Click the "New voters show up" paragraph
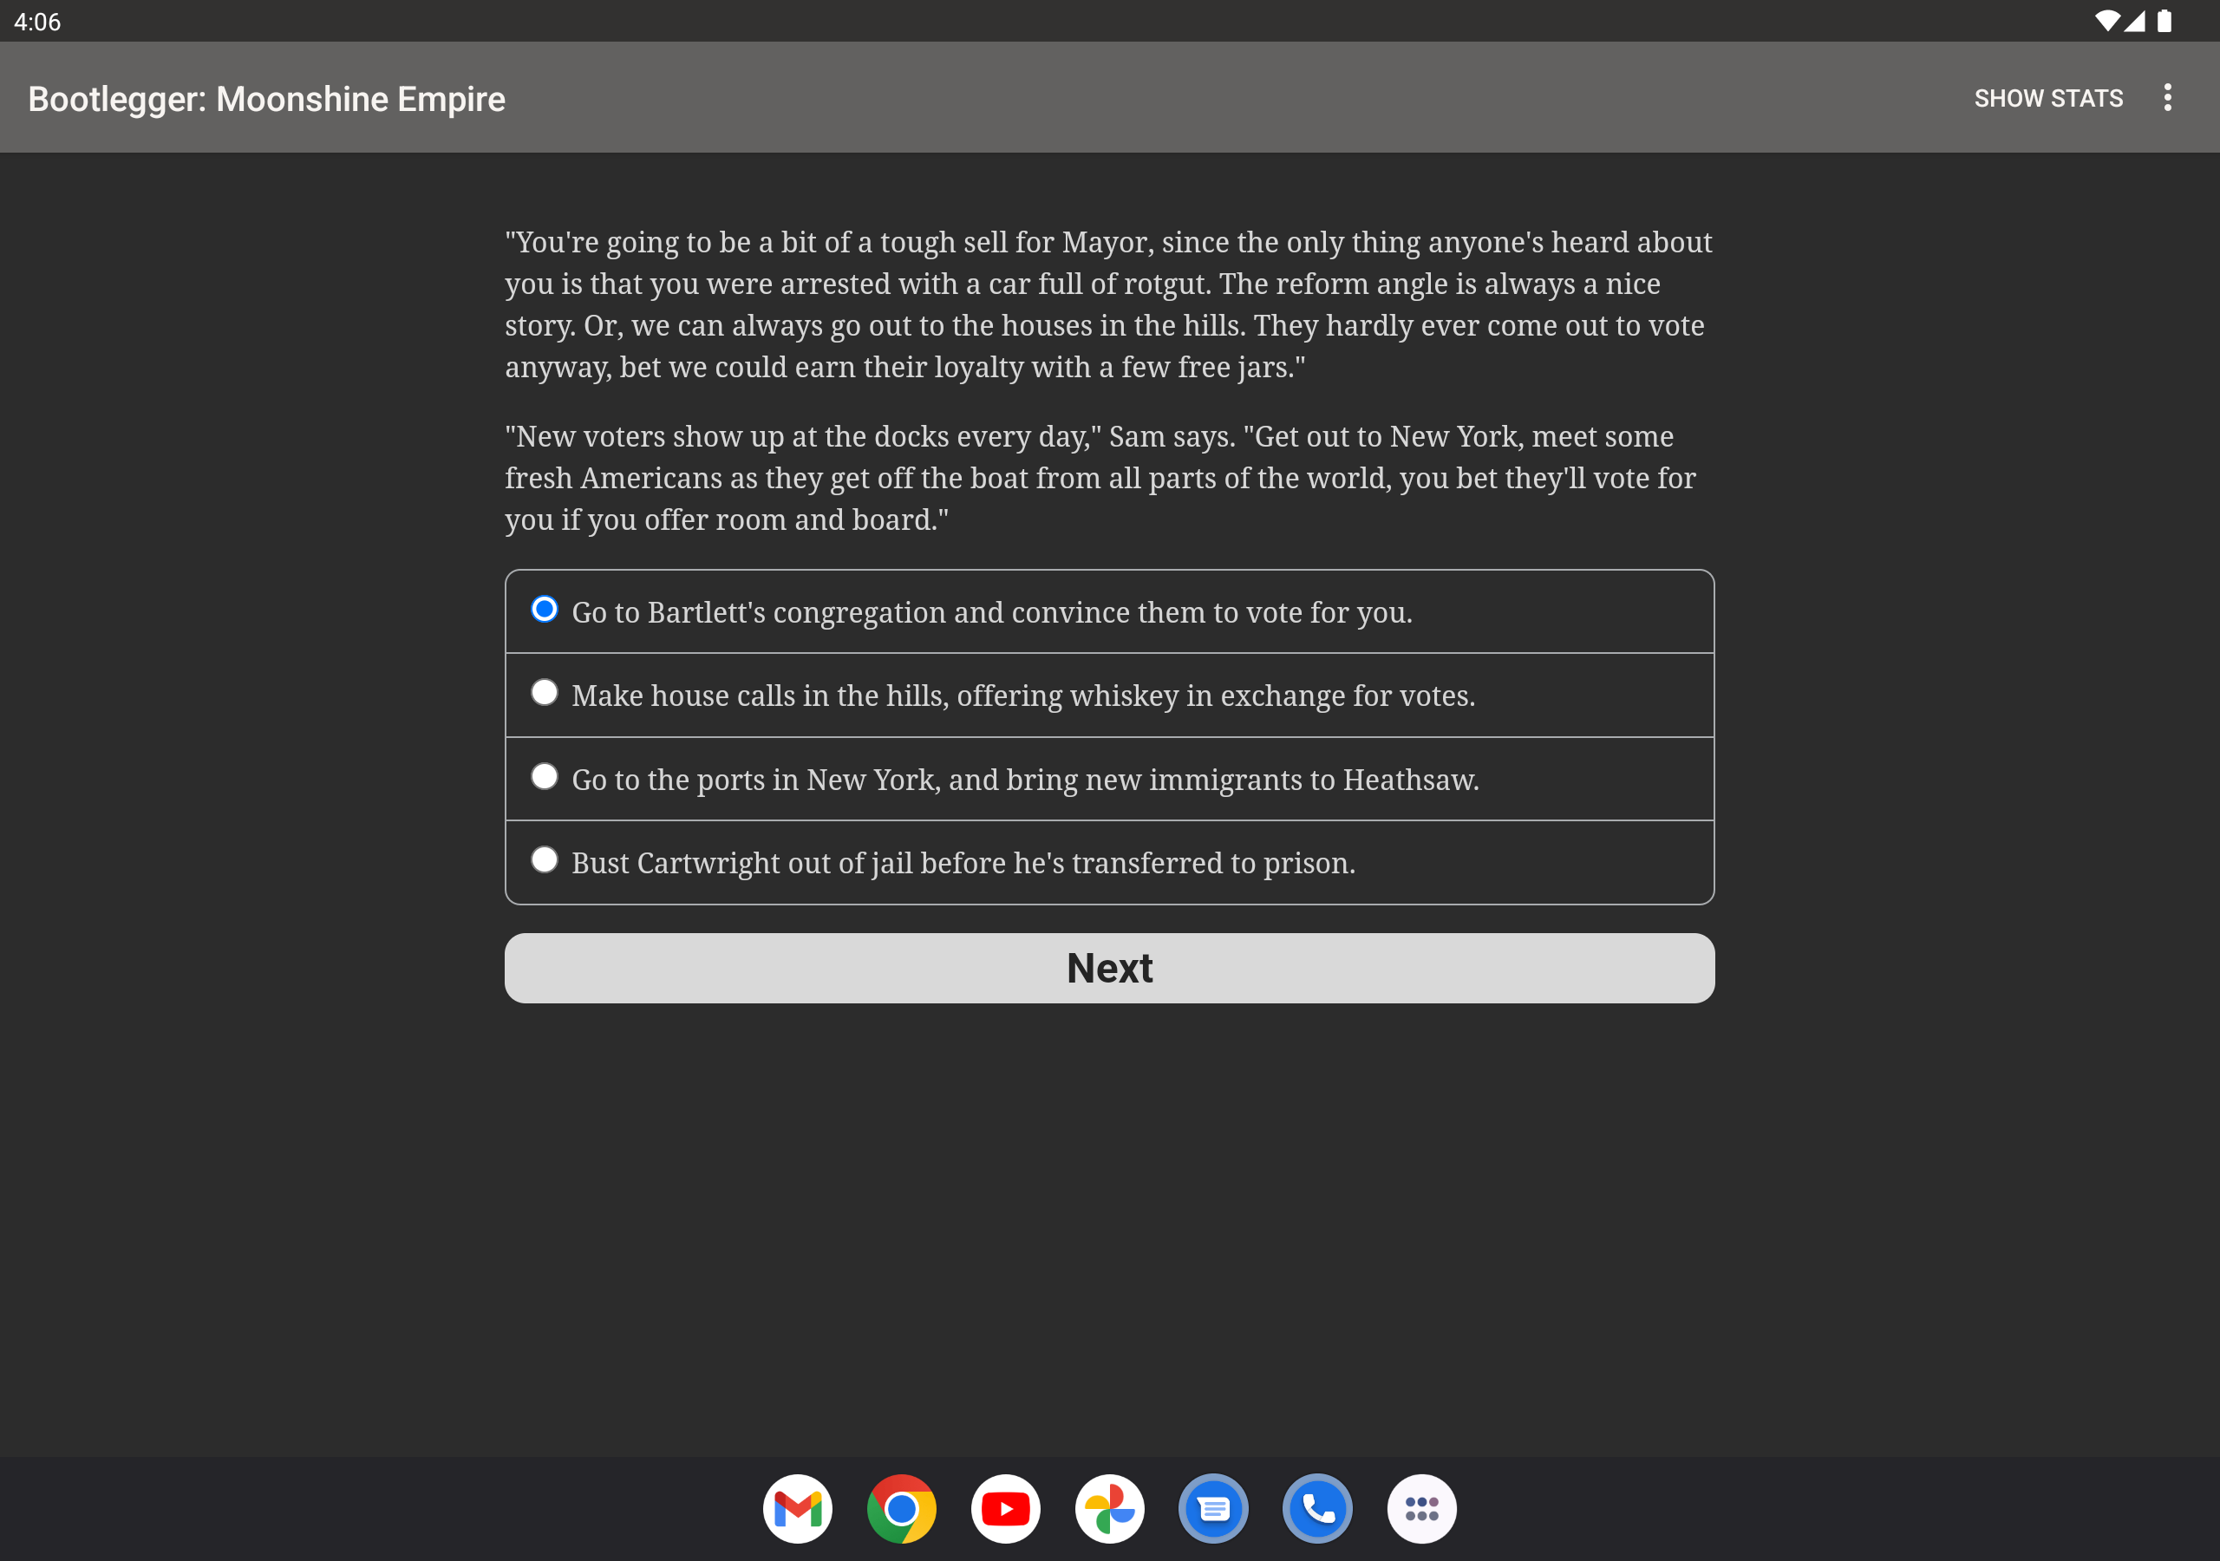 coord(1100,478)
